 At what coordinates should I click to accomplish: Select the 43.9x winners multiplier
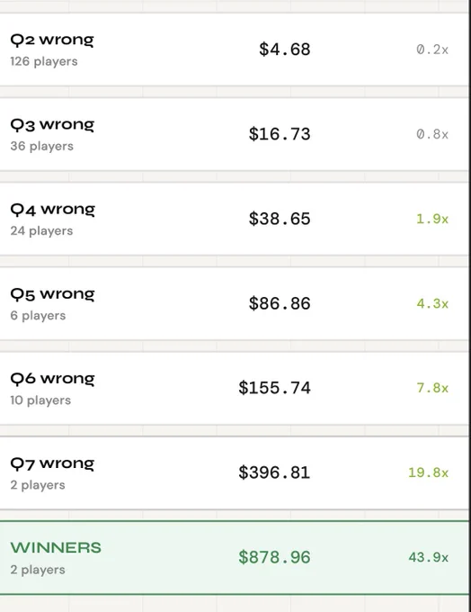click(428, 557)
